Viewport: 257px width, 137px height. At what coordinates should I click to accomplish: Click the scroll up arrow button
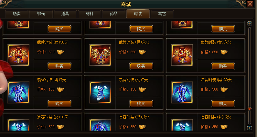click(x=250, y=24)
